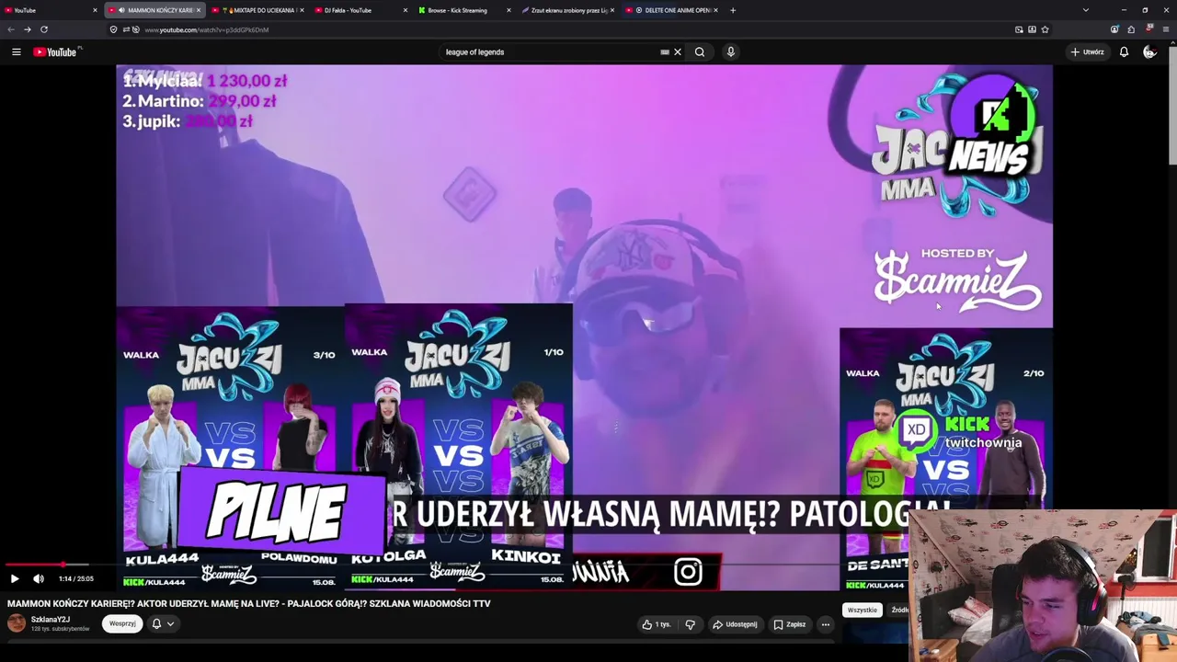Close the MAMMON KOŃCZY KARIERĘ tab

pos(198,10)
